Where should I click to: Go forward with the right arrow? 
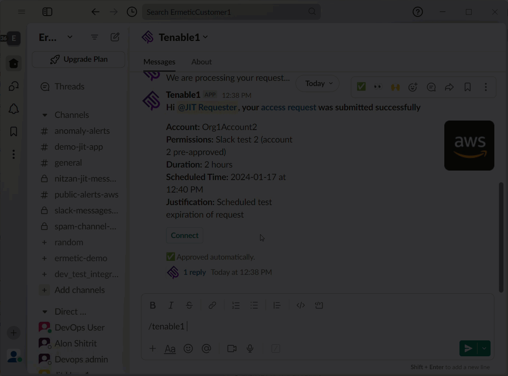[114, 12]
